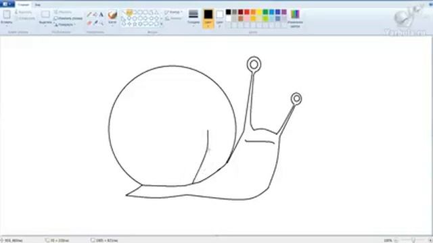The image size is (433, 243).
Task: Select the Magnifier tool
Action: 101,23
